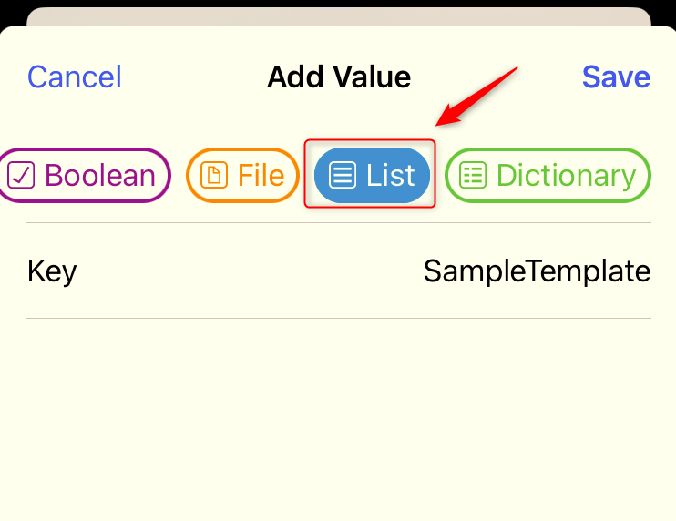Switch value type to green Dictionary chip
Screen dimensions: 676x521
[548, 175]
